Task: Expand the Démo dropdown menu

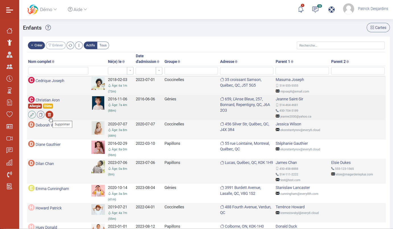Action: pos(48,10)
